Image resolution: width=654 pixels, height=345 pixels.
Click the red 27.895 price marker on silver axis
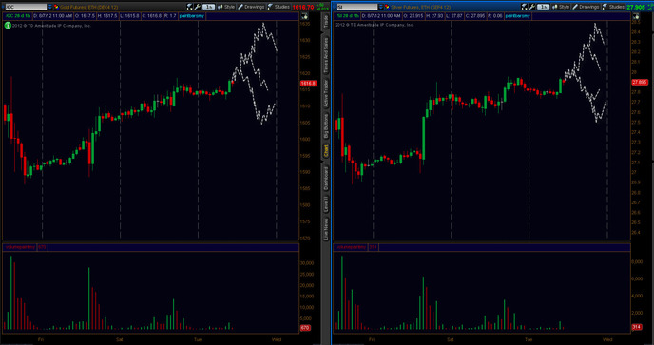(x=640, y=82)
